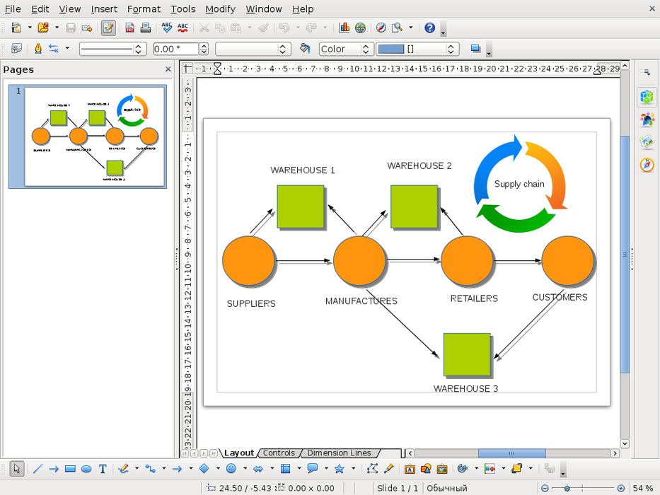
Task: Toggle Edit File mode
Action: pyautogui.click(x=108, y=28)
